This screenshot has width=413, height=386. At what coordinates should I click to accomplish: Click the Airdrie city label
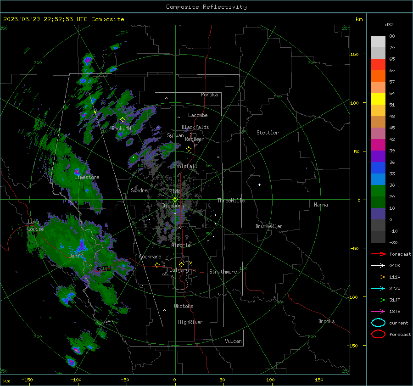[x=181, y=245]
